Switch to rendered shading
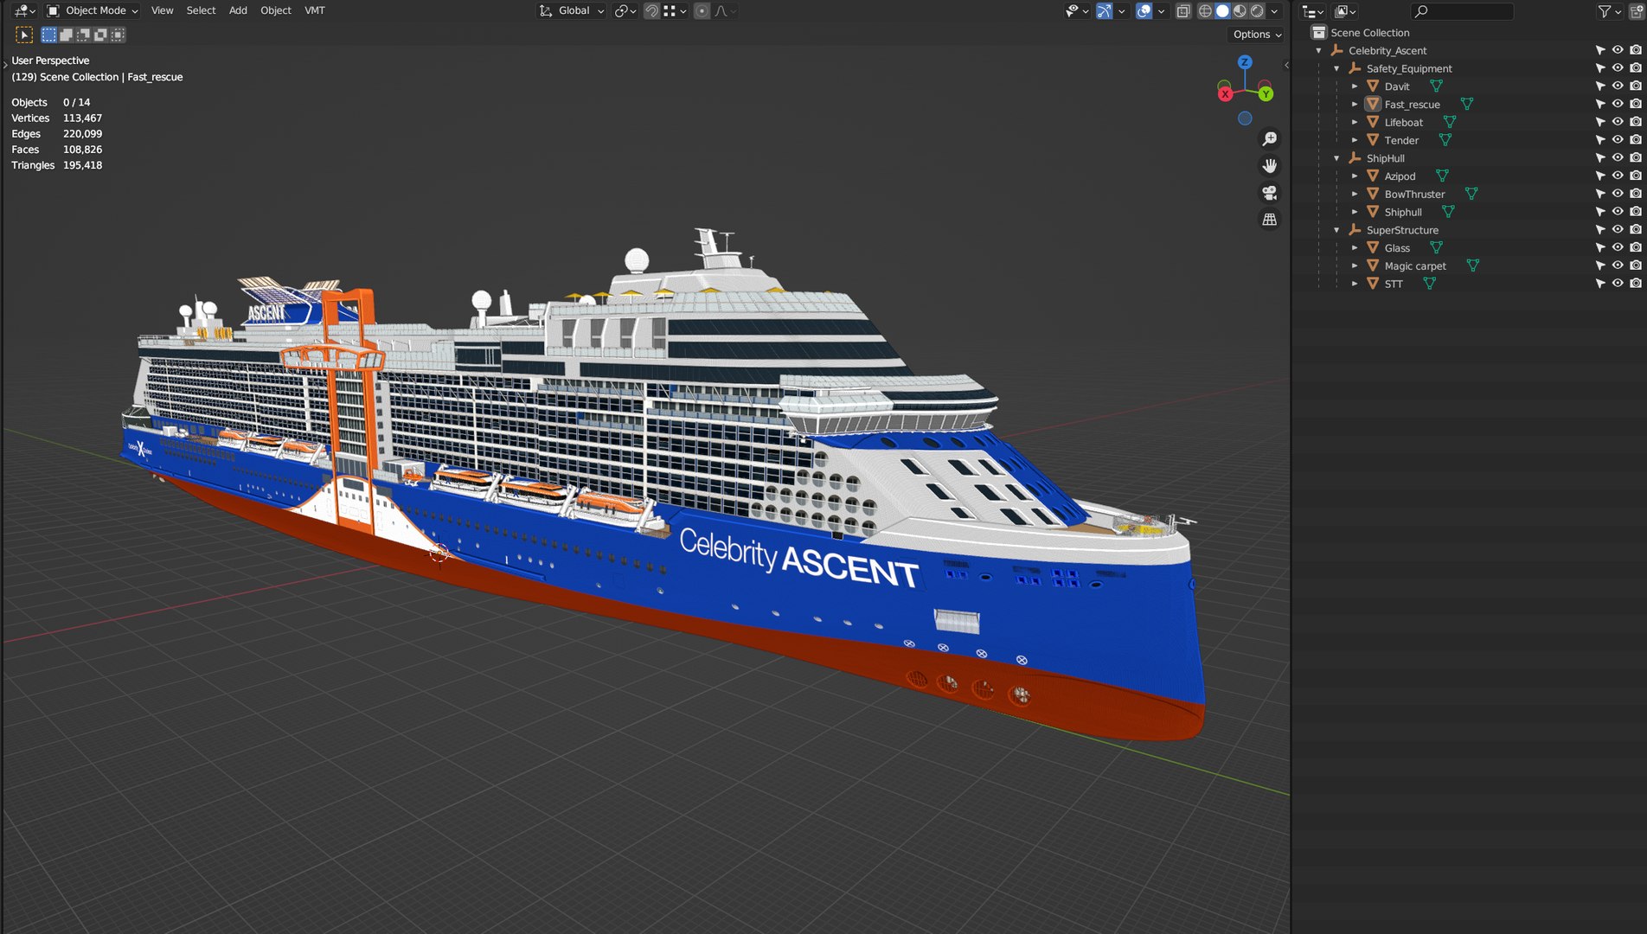This screenshot has height=934, width=1647. click(1257, 10)
